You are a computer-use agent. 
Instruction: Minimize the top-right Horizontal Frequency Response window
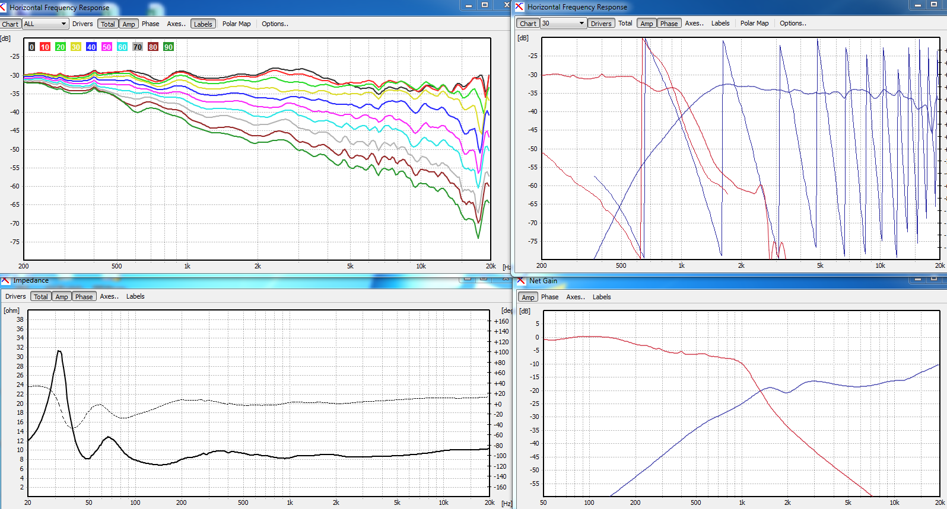point(918,5)
